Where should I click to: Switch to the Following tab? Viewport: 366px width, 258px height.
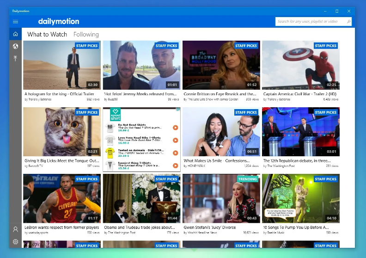pos(86,34)
